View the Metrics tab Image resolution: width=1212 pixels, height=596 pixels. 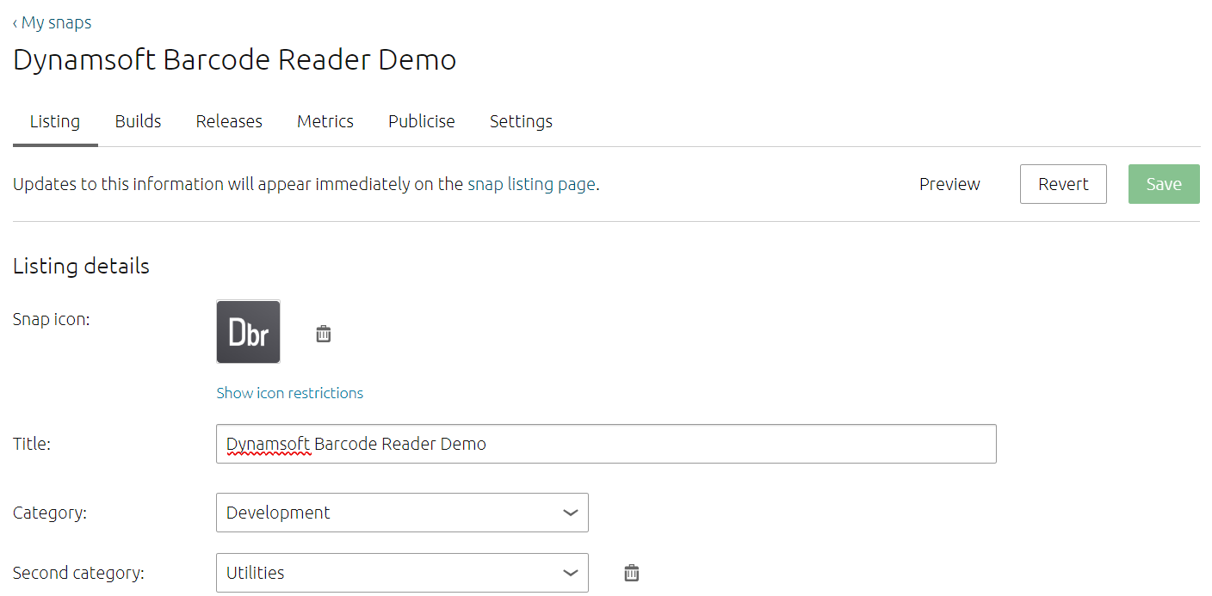(x=325, y=121)
